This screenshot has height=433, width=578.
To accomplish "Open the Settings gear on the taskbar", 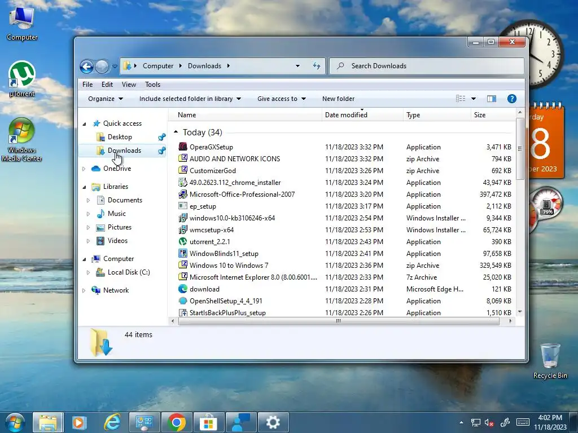I will [273, 422].
